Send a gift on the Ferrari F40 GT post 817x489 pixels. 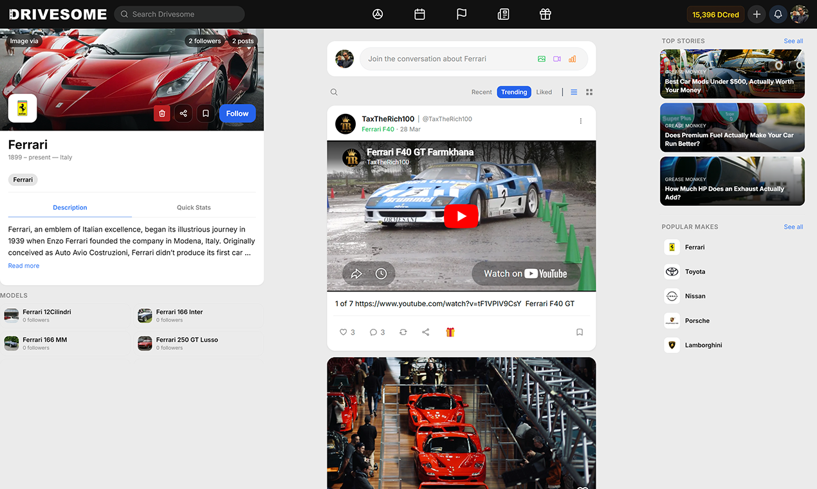point(450,332)
